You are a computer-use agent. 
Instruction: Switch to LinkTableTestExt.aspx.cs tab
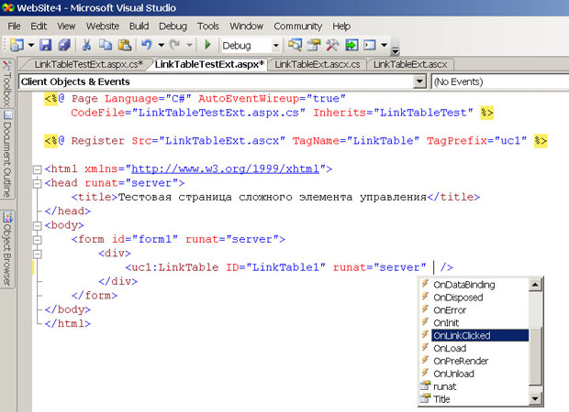[89, 64]
